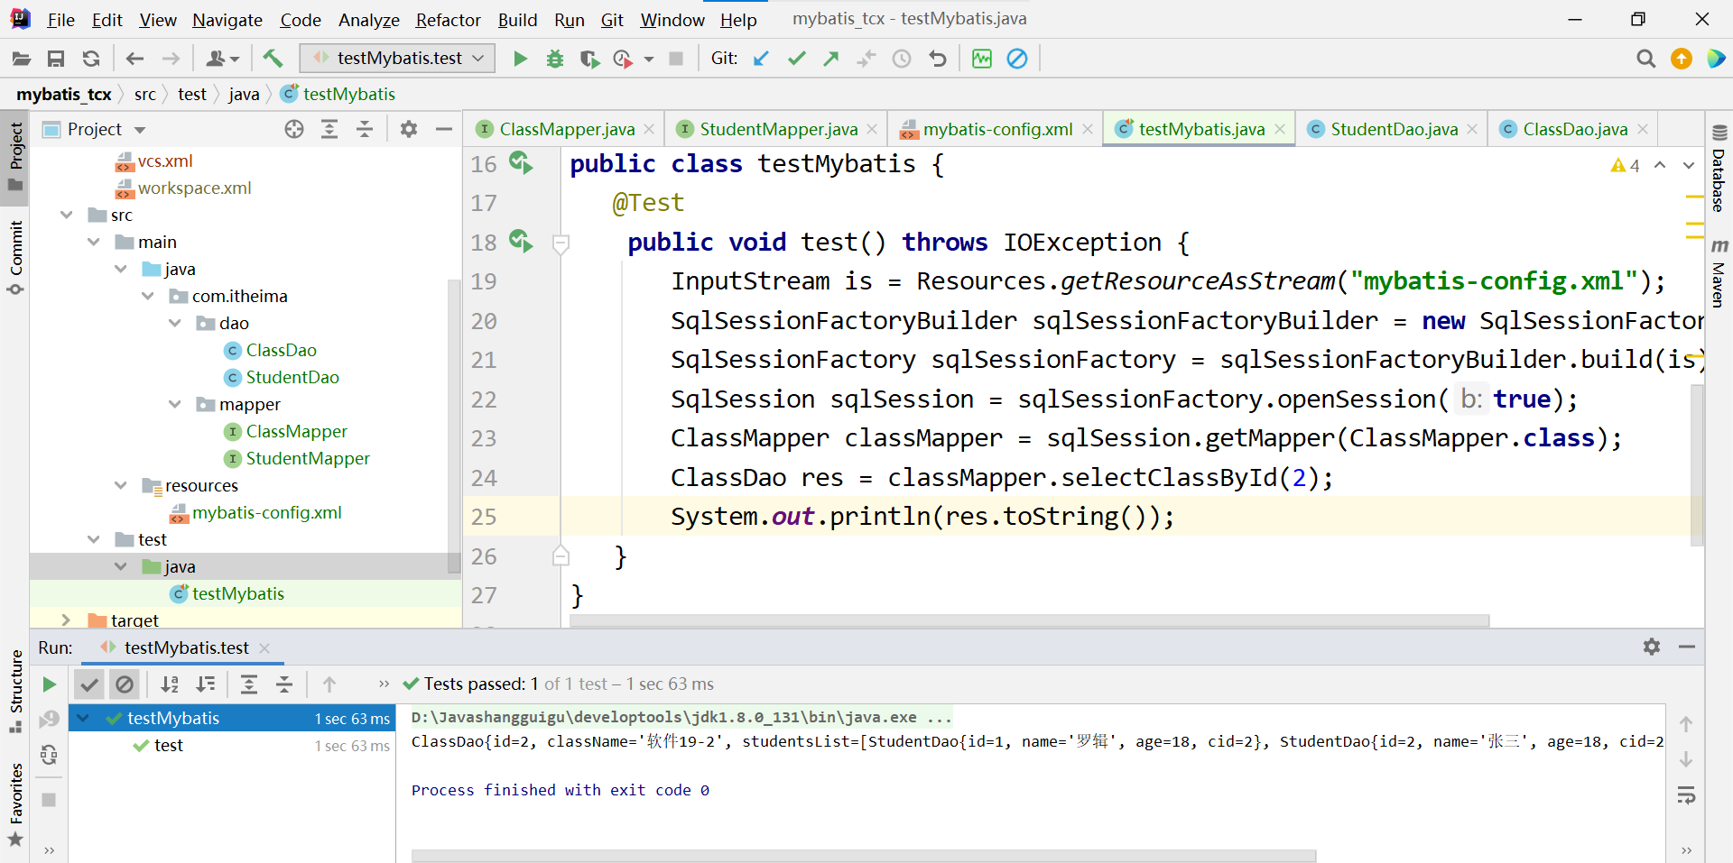This screenshot has height=863, width=1733.
Task: Open the Analyze menu
Action: coord(368,20)
